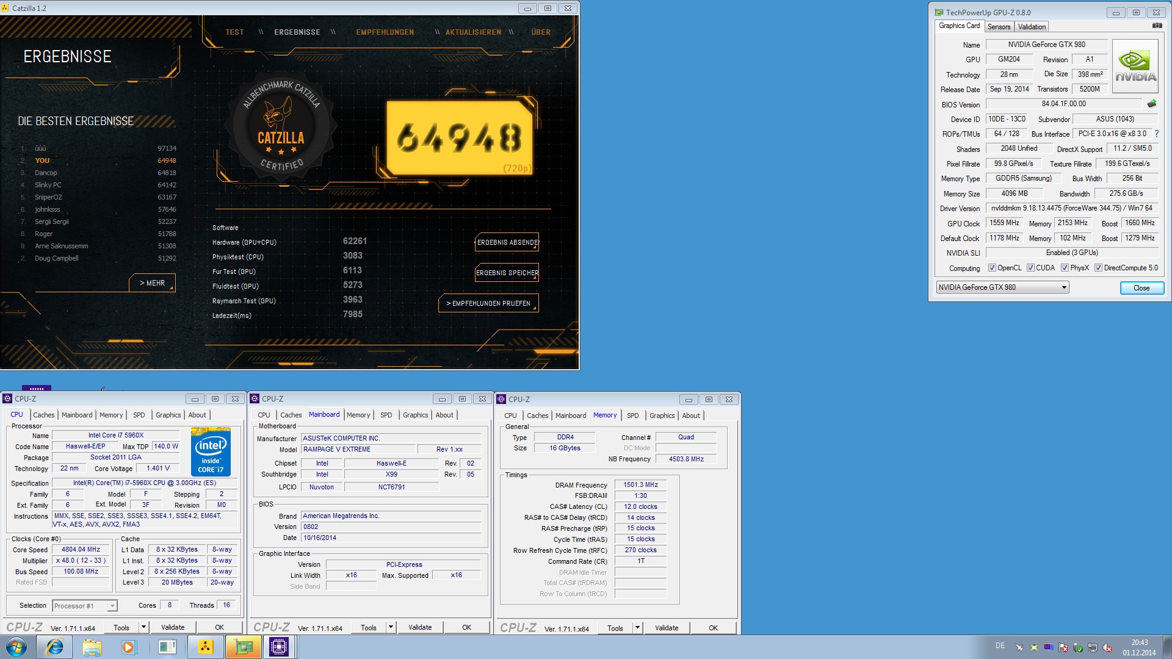Image resolution: width=1172 pixels, height=659 pixels.
Task: Open Action Center flag tray icon
Action: 1063,647
